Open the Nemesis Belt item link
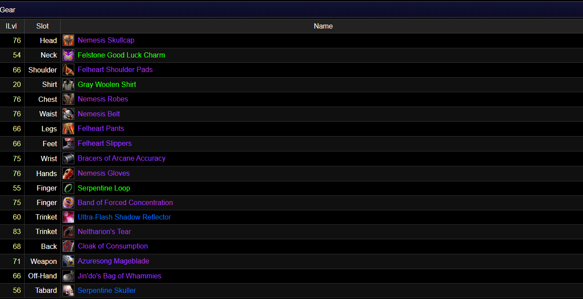This screenshot has width=583, height=299. point(99,114)
